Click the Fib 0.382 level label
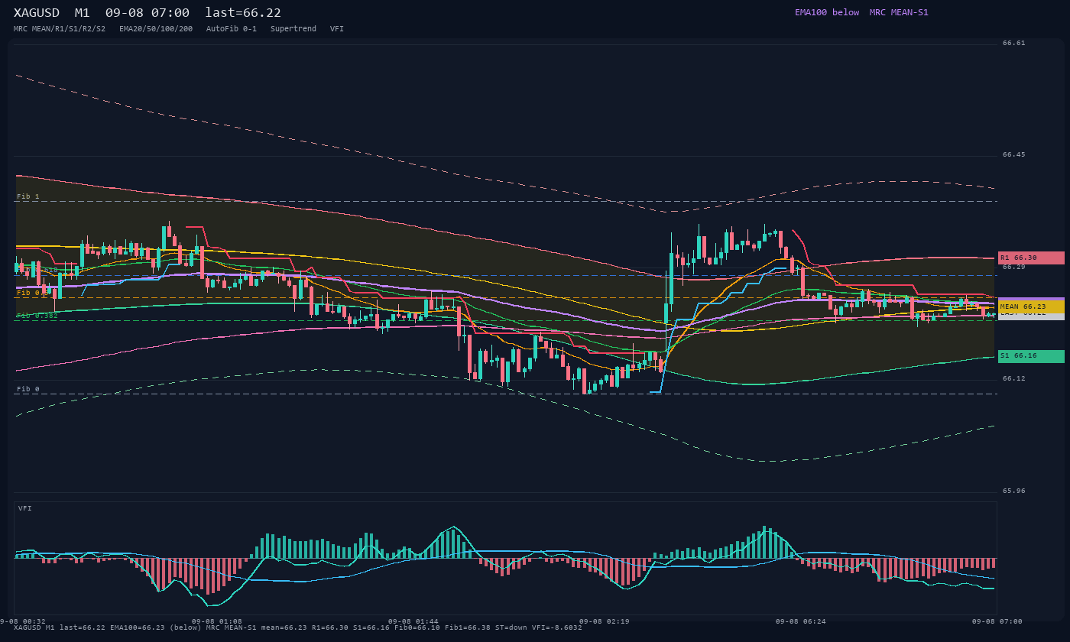 point(37,315)
